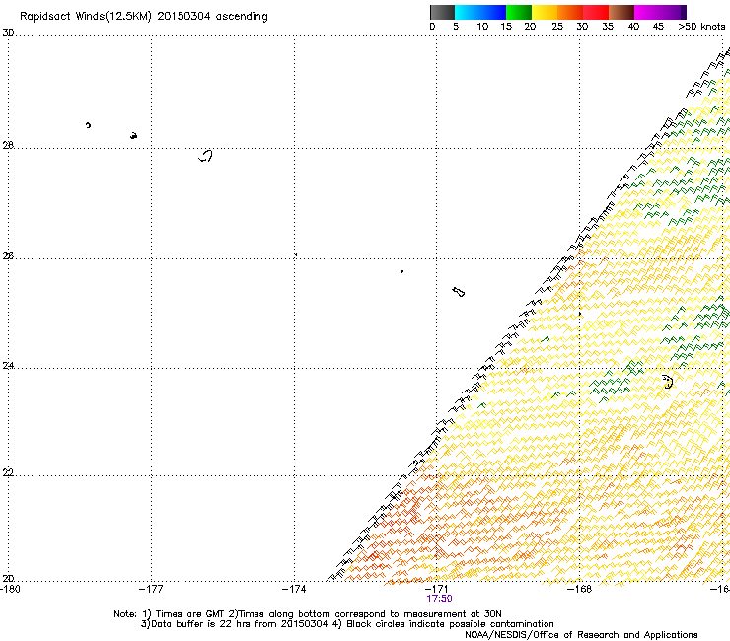
Task: Click the -168 longitude axis label
Action: coord(579,589)
